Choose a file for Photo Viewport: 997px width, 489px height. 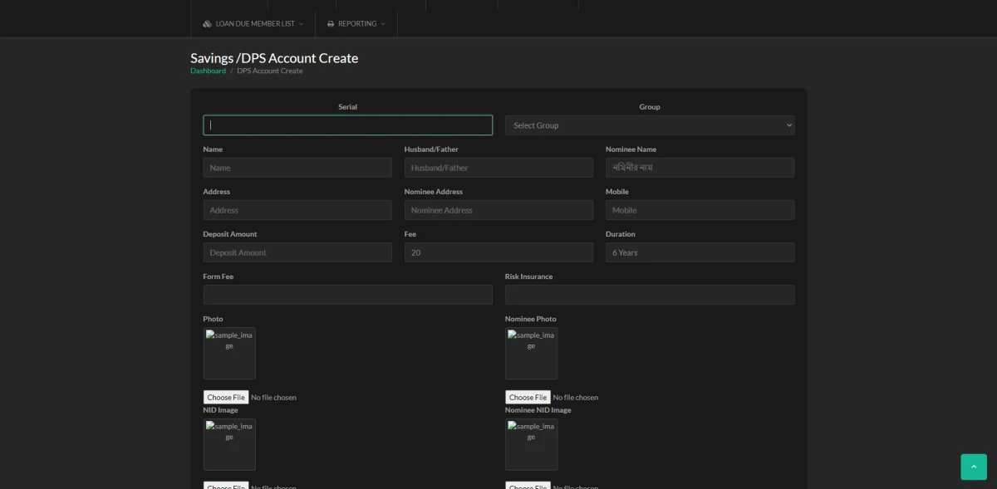click(226, 398)
